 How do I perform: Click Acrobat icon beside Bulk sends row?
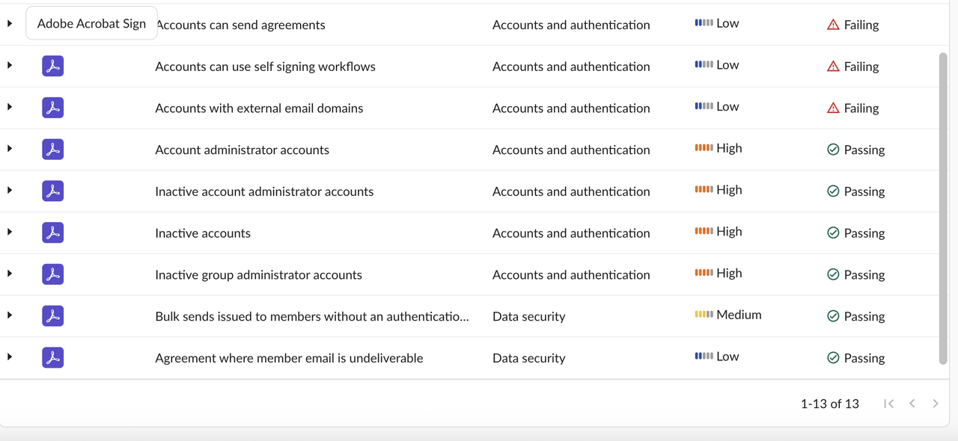[52, 316]
